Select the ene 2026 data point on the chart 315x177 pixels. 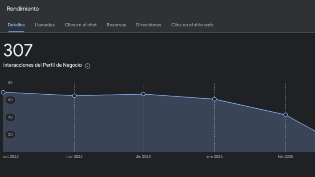click(214, 99)
